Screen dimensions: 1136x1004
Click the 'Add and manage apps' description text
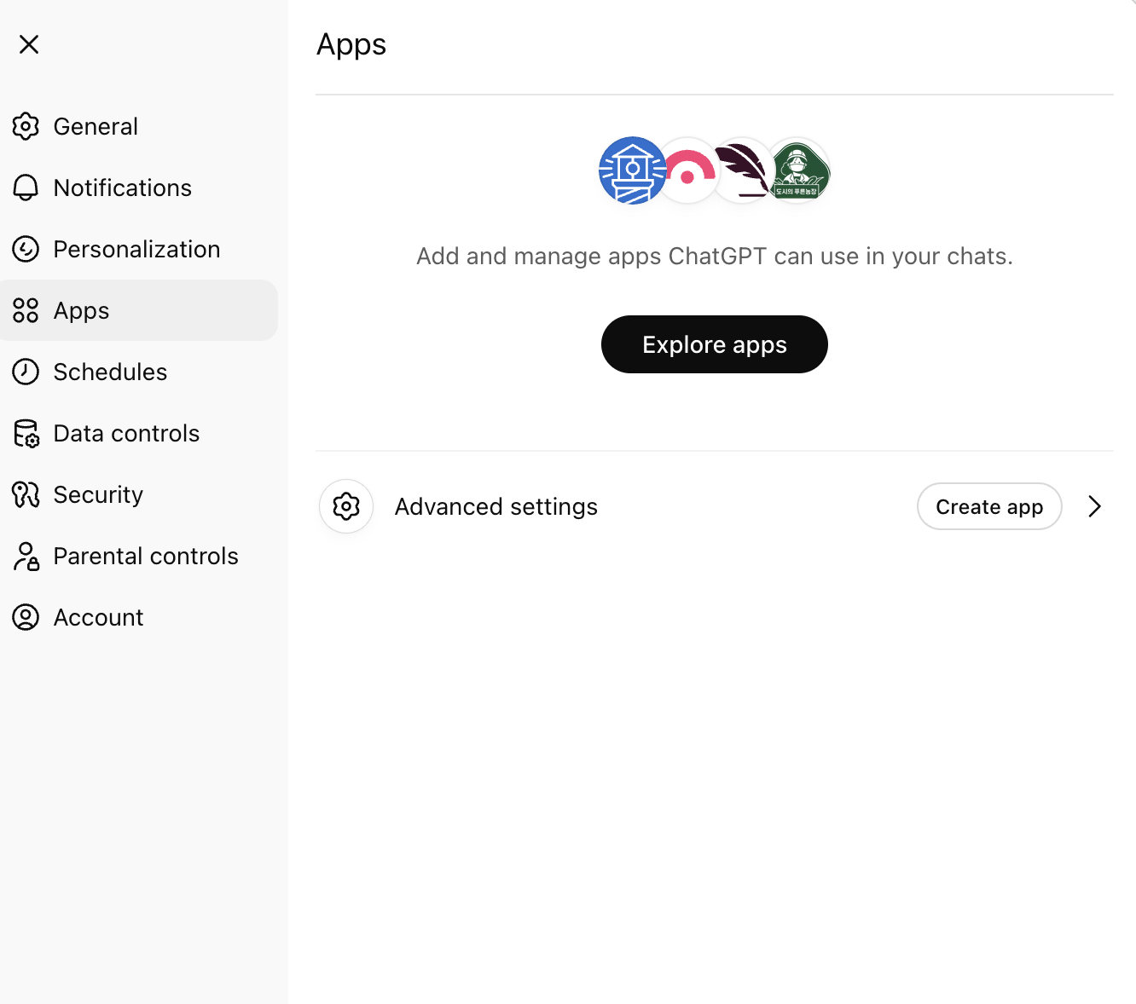[715, 257]
